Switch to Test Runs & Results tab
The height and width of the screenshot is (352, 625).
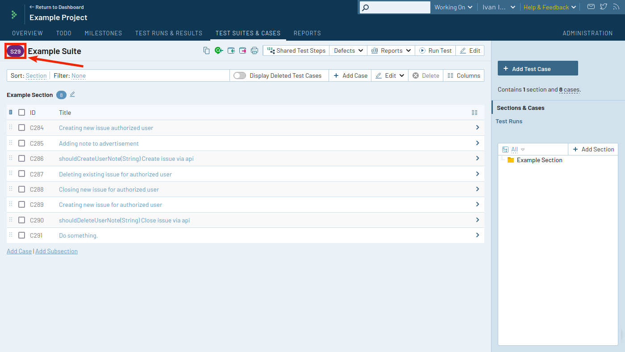[x=169, y=33]
